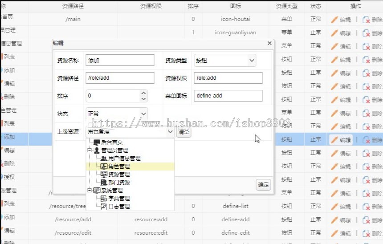383x244 pixels.
Task: Select the 后台首页 monitor icon in tree
Action: coord(97,142)
